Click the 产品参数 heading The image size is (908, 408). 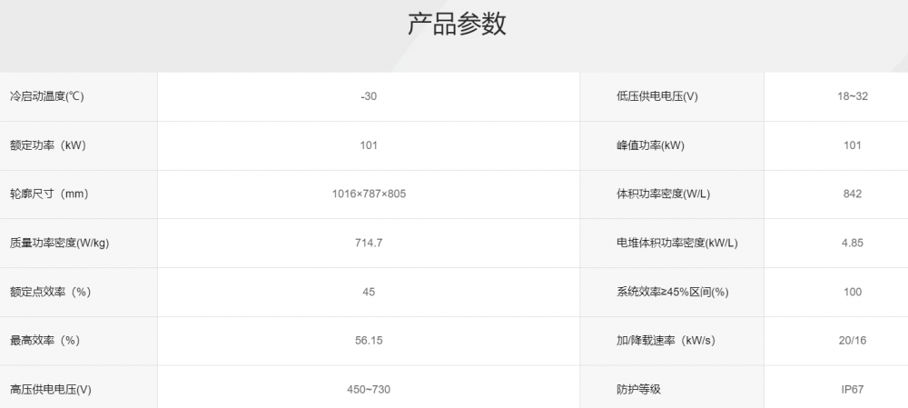point(457,25)
